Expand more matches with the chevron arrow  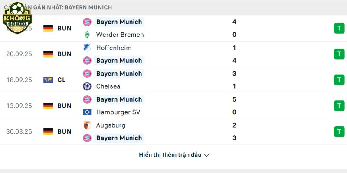(x=207, y=155)
